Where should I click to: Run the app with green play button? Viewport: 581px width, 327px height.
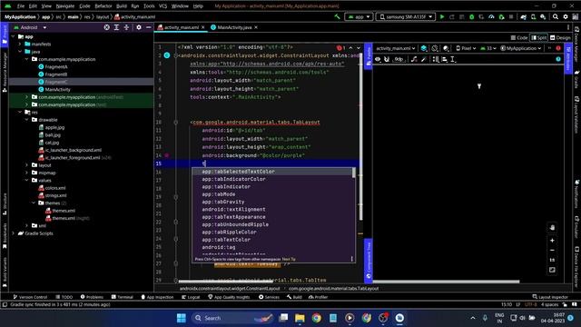click(442, 16)
